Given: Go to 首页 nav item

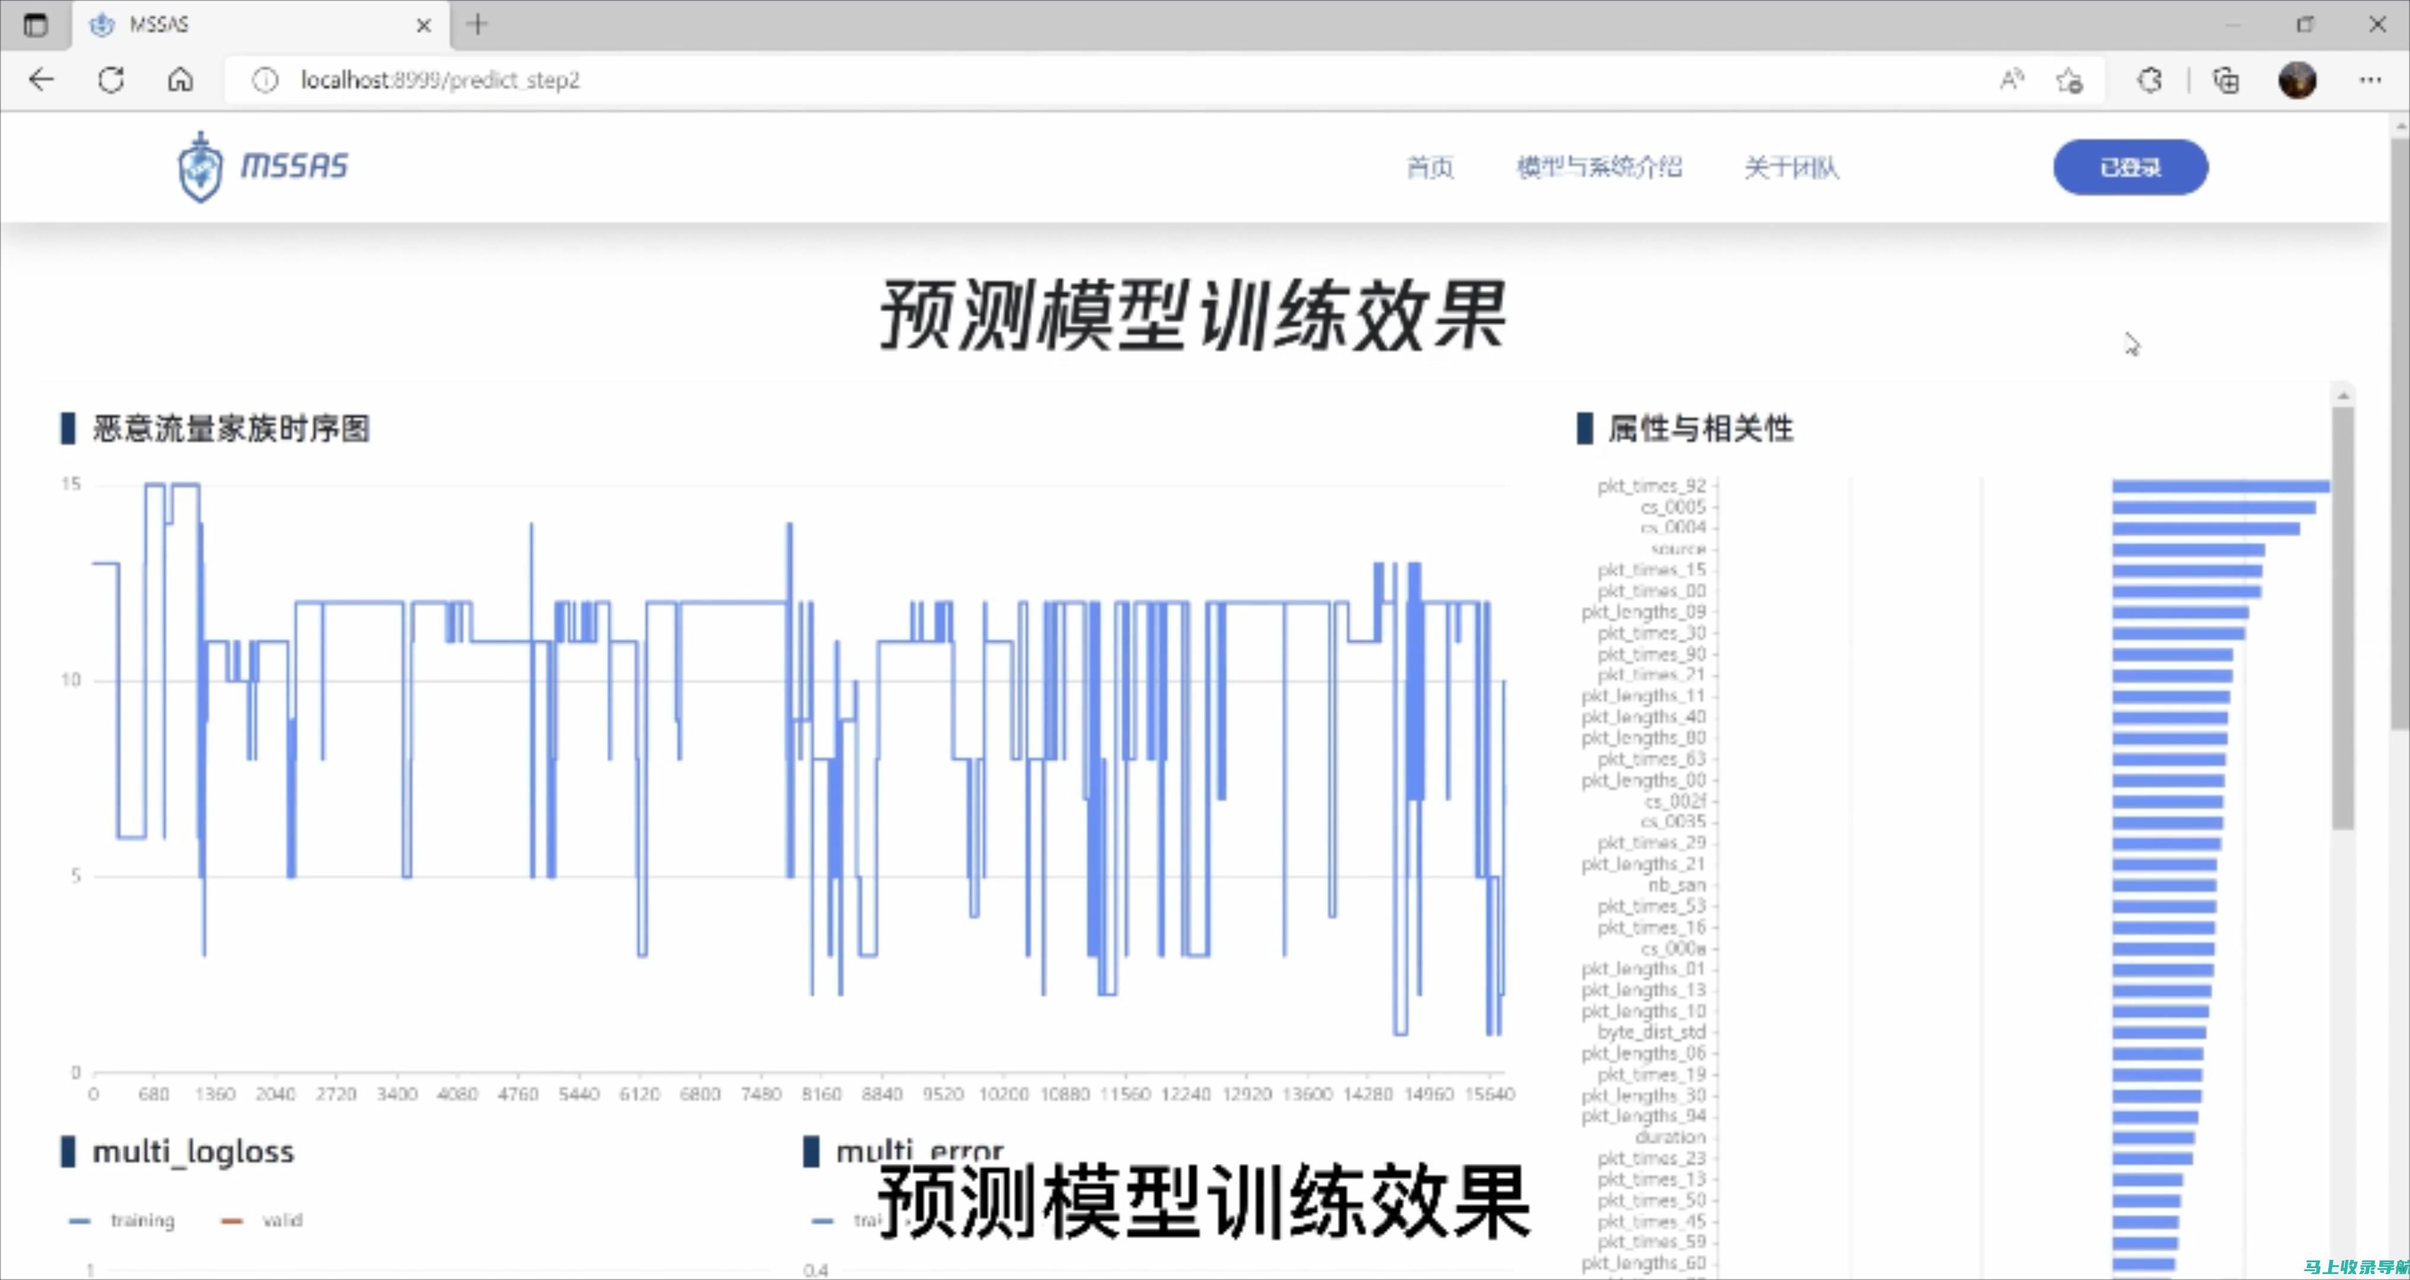Looking at the screenshot, I should point(1430,168).
